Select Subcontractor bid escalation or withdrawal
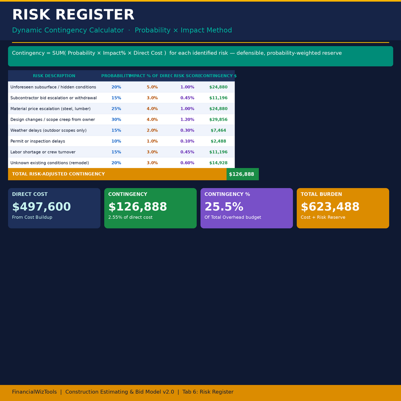401x401 pixels. pyautogui.click(x=53, y=98)
